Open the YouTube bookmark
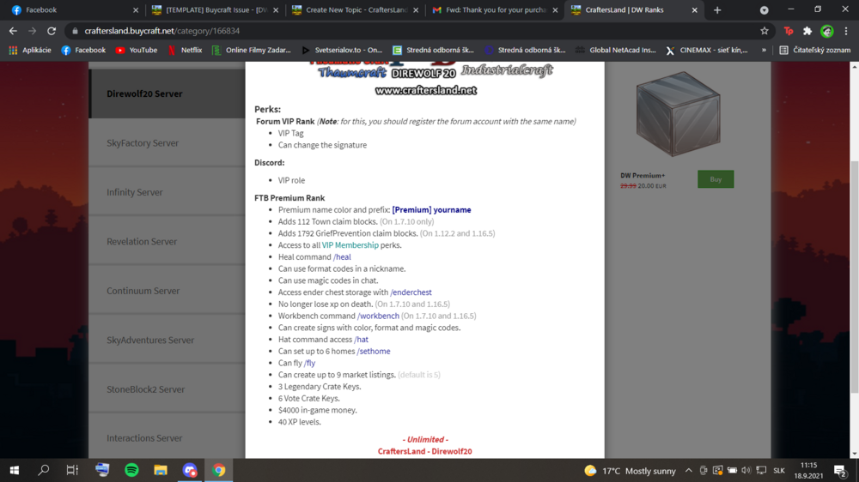Screen dimensions: 859x482 [137, 50]
